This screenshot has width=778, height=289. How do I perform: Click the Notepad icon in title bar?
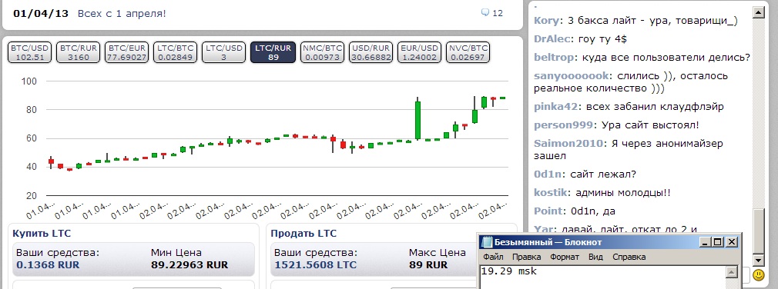pyautogui.click(x=488, y=242)
